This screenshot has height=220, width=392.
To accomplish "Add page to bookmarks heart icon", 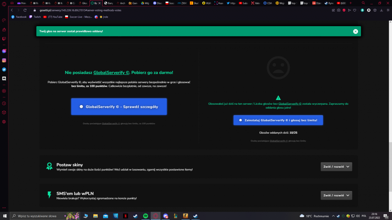I will point(354,10).
